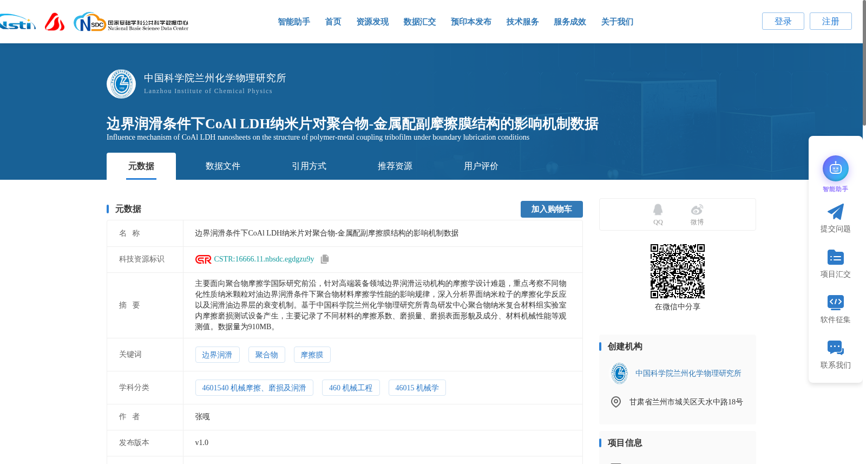Image resolution: width=866 pixels, height=464 pixels.
Task: Click keyword tag 摩擦膜
Action: [x=312, y=355]
